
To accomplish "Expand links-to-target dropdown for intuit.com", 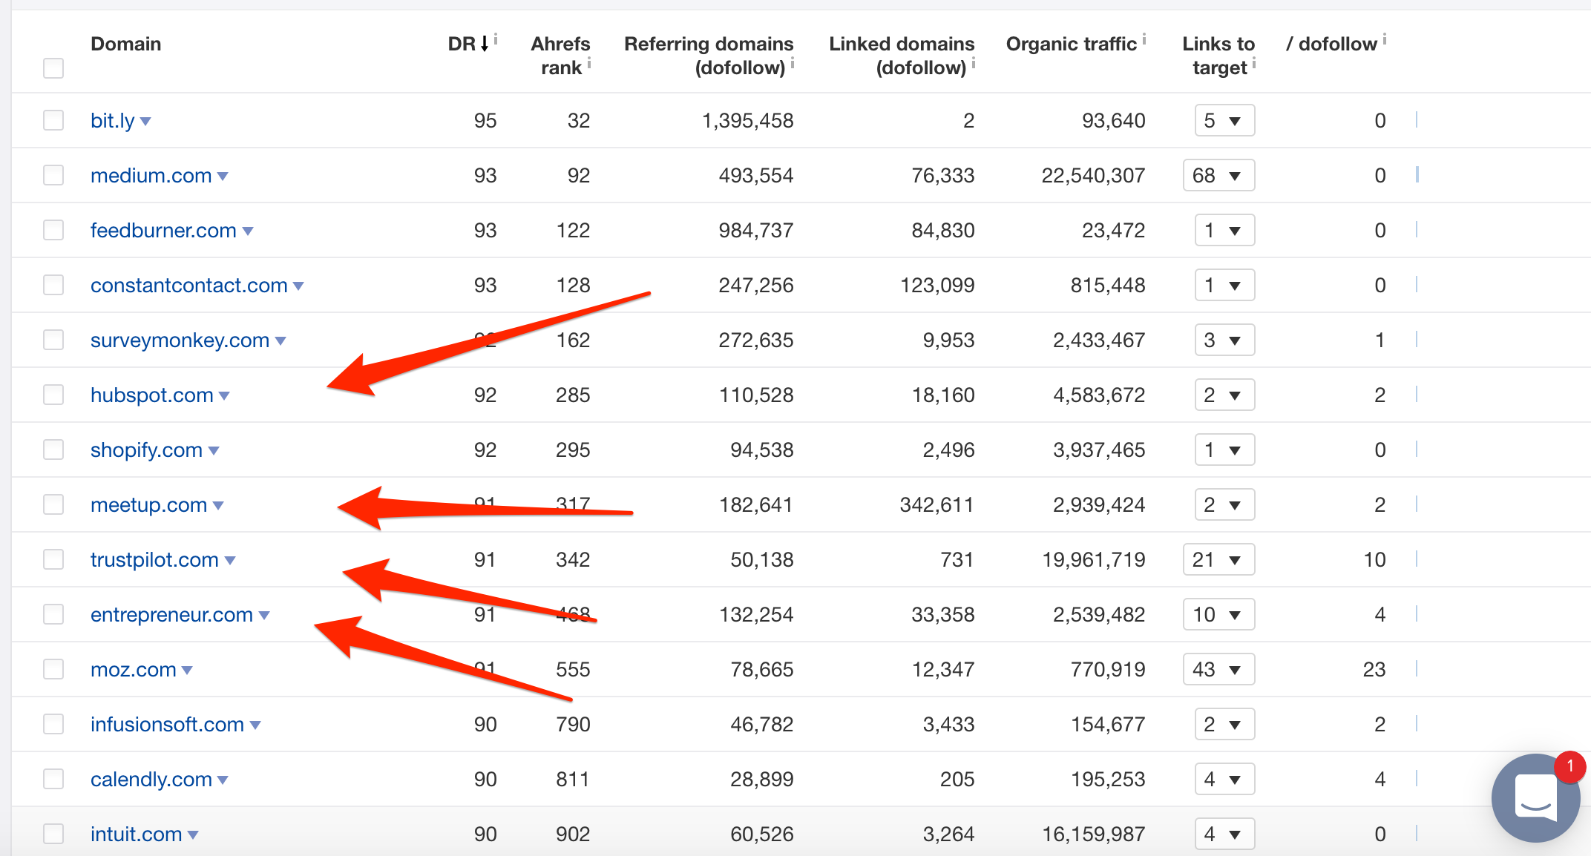I will pyautogui.click(x=1224, y=834).
